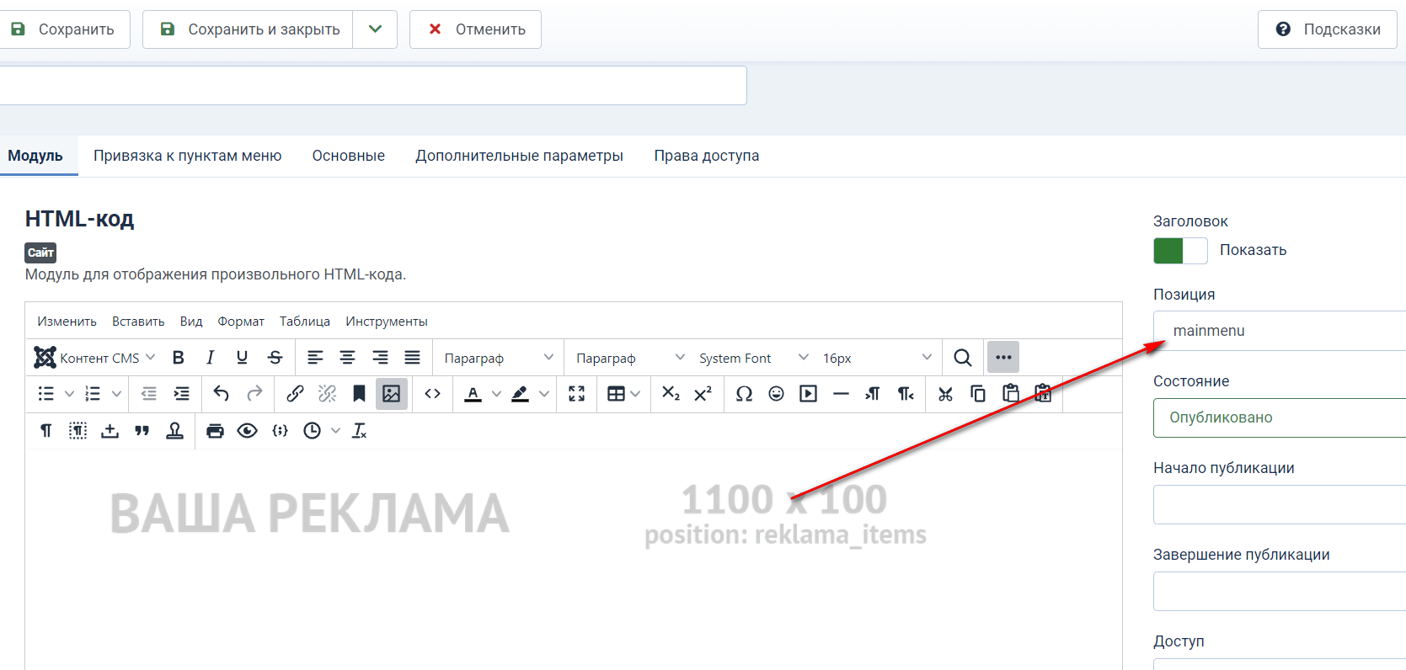
Task: Click the emoticon smiley icon
Action: click(x=776, y=394)
